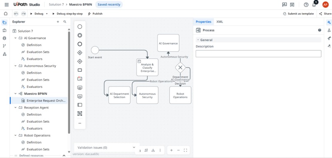This screenshot has width=332, height=158.
Task: Open the Debug dropdown arrow
Action: coord(47,14)
